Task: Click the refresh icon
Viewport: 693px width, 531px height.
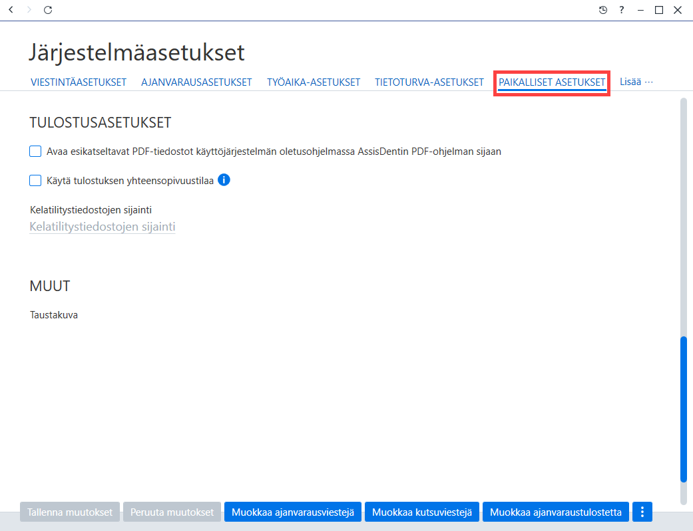Action: coord(48,10)
